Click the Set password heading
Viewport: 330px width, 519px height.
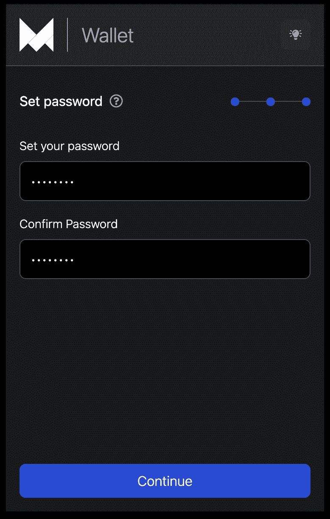pos(61,101)
